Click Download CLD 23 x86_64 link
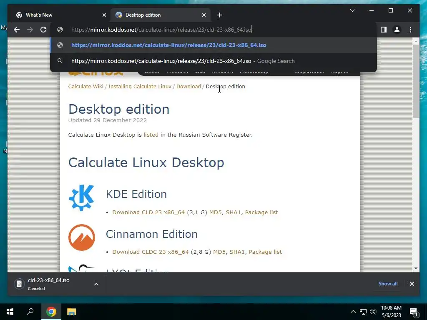This screenshot has width=427, height=320. [x=149, y=212]
